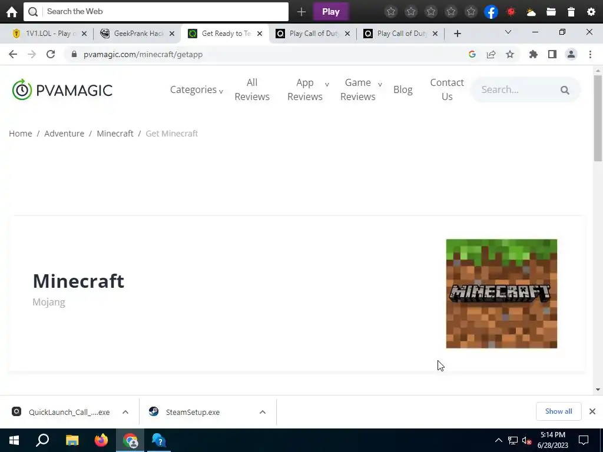Screen dimensions: 603x452
Task: Click the red bug icon in top bar
Action: click(511, 12)
